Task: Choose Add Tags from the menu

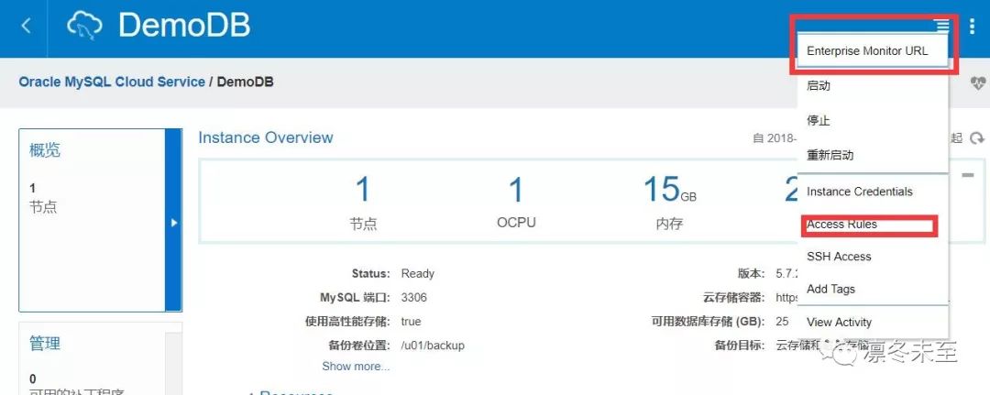Action: 872,289
